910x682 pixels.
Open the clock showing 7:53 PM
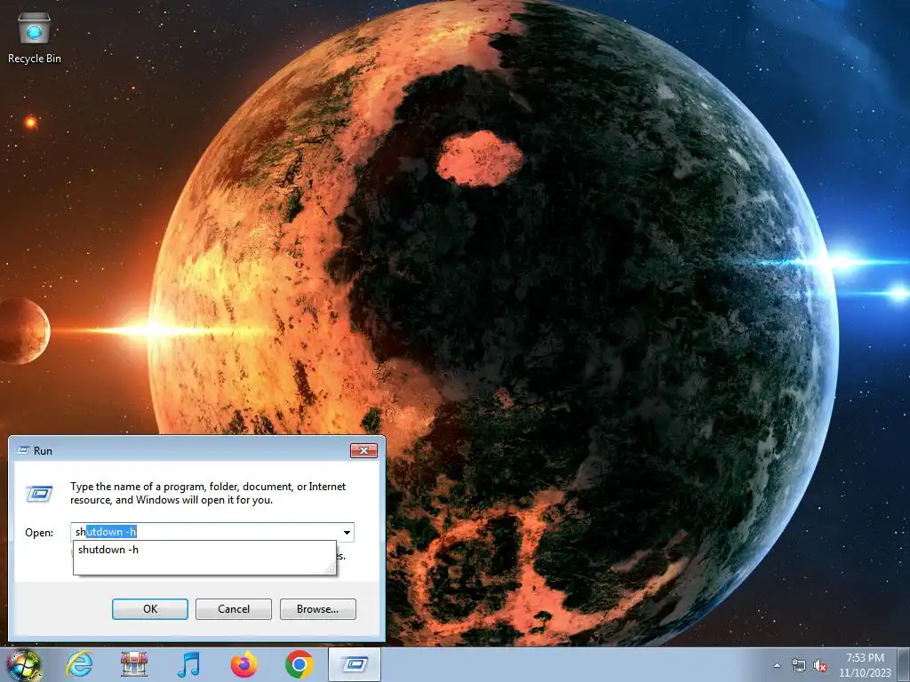pos(865,665)
